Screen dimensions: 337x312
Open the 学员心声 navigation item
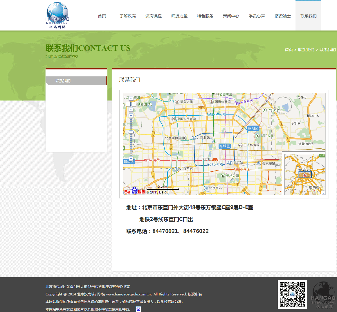[x=257, y=16]
